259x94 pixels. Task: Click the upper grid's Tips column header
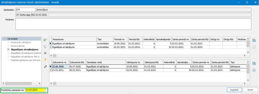click(105, 39)
